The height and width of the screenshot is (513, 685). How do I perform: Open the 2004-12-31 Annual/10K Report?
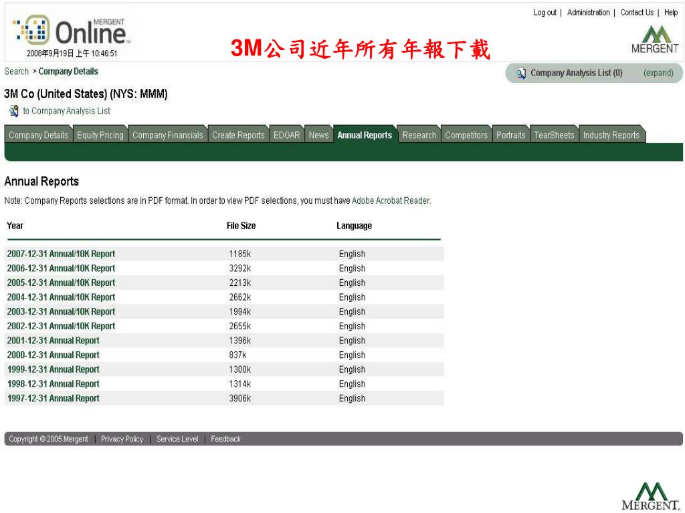[x=61, y=297]
